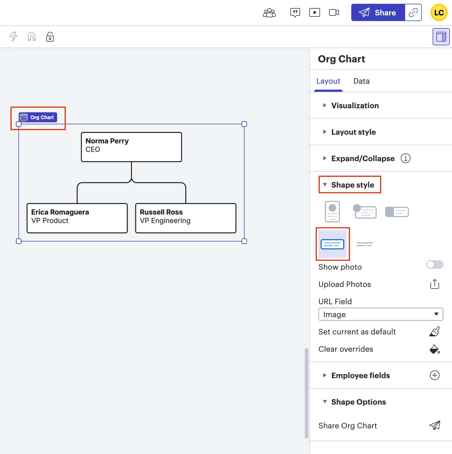Select the Russell Ross box
This screenshot has width=452, height=454.
tap(186, 218)
